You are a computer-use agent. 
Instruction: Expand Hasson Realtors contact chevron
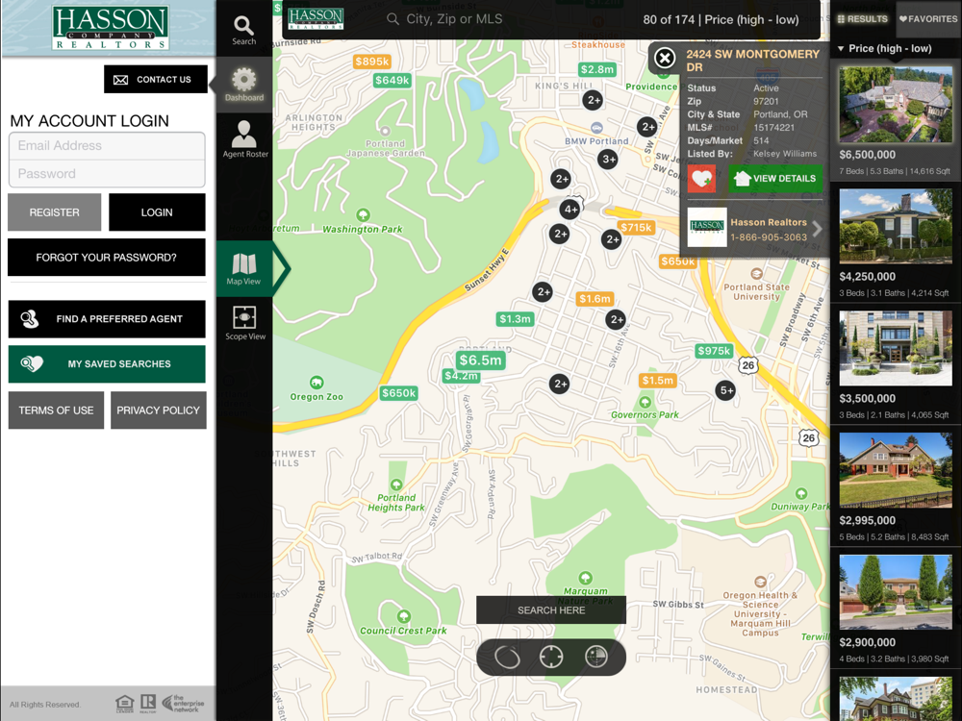point(817,229)
